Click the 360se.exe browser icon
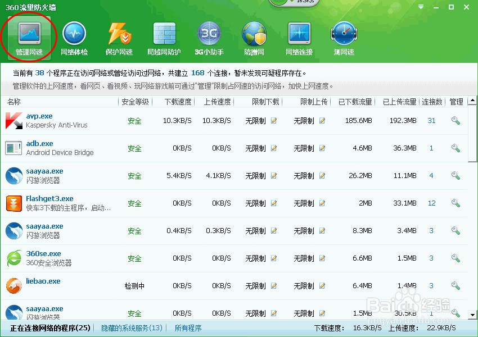The height and width of the screenshot is (337, 478). click(x=14, y=258)
